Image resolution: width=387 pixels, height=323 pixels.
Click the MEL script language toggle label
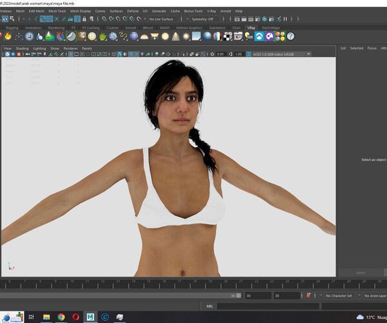click(x=210, y=306)
